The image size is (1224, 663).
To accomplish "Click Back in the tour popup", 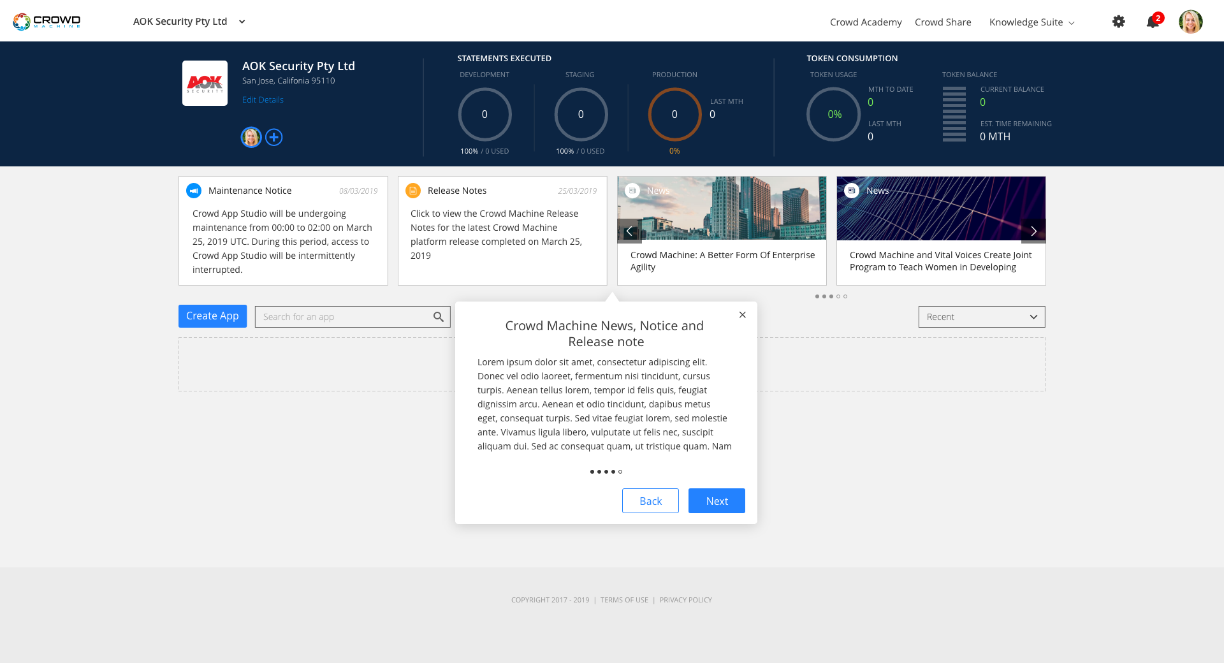I will pos(650,501).
